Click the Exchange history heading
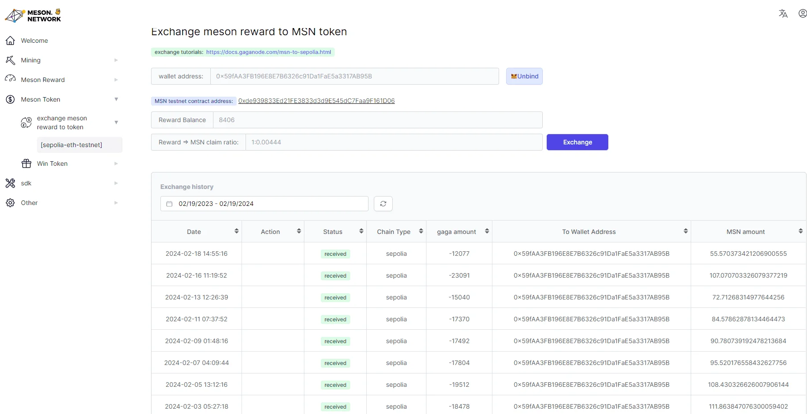This screenshot has height=414, width=807. click(187, 187)
